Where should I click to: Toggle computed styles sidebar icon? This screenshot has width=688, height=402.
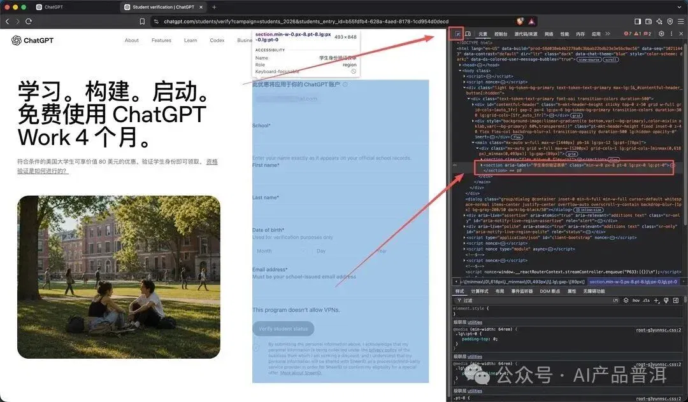(676, 300)
